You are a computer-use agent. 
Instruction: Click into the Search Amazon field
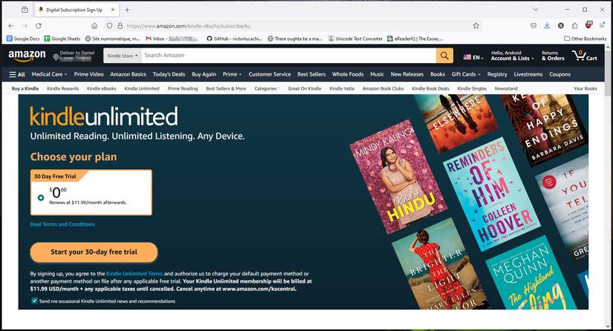click(286, 56)
